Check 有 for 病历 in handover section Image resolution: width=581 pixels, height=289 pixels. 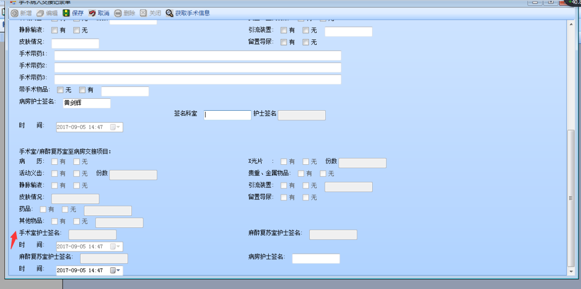[55, 161]
